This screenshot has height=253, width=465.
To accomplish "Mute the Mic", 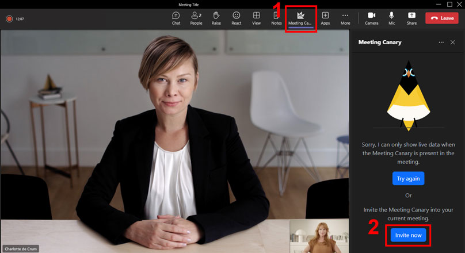I will click(391, 18).
